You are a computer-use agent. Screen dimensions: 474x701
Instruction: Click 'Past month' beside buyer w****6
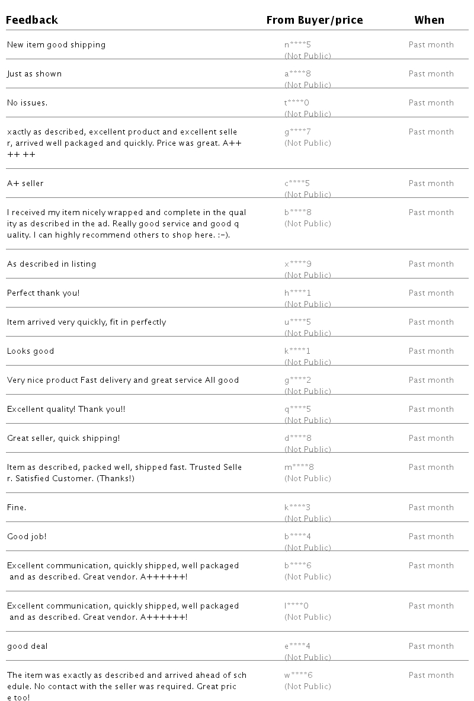[431, 675]
